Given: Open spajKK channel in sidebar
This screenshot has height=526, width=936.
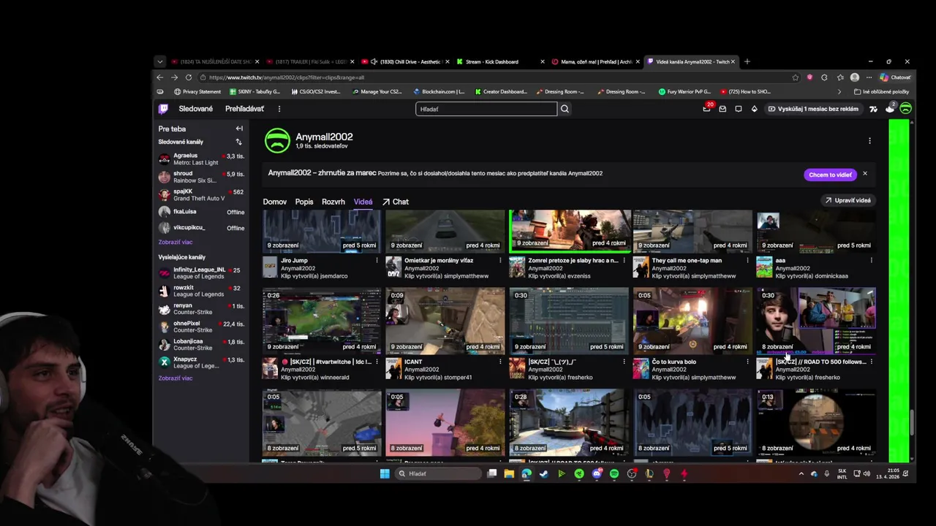Looking at the screenshot, I should pyautogui.click(x=201, y=195).
